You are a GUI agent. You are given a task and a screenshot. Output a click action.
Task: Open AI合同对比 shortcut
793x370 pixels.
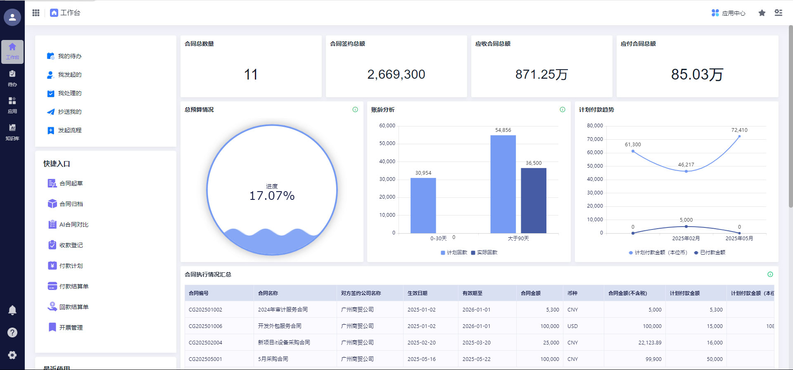[74, 225]
